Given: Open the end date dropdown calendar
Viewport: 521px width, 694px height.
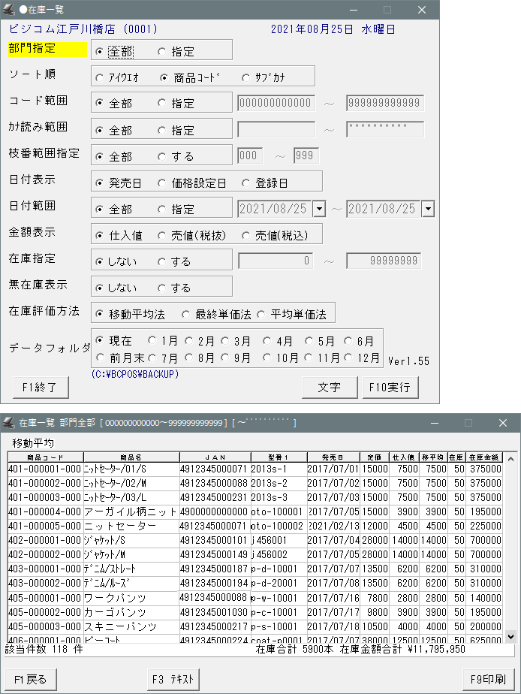Looking at the screenshot, I should click(x=428, y=209).
